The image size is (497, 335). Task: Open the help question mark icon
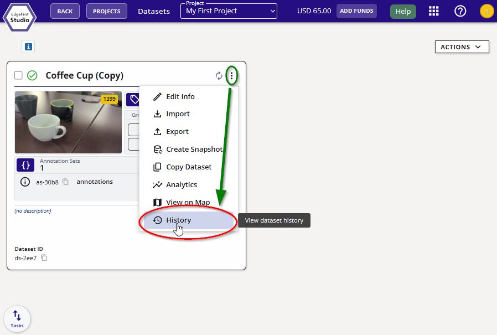coord(460,11)
